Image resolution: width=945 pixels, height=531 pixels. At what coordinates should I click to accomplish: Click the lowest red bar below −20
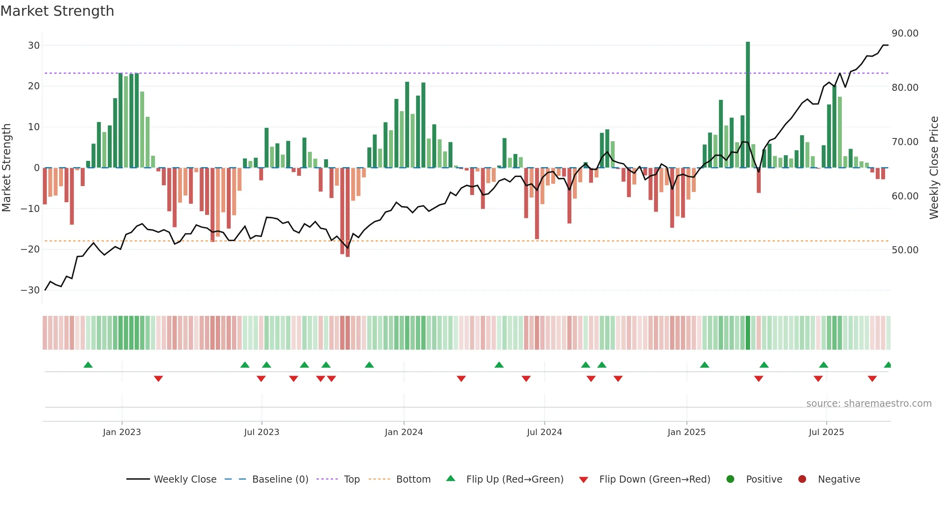[x=348, y=212]
